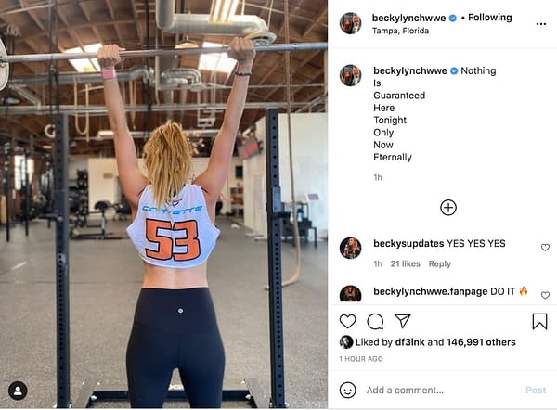Open the three-dot more options menu
This screenshot has height=410, width=557.
coord(540,24)
